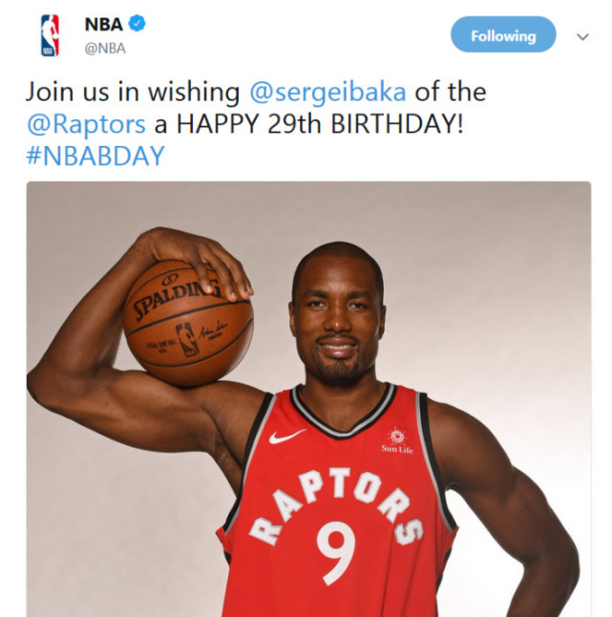The height and width of the screenshot is (617, 612).
Task: Click the 'Join us in wishing' text
Action: pos(133,93)
